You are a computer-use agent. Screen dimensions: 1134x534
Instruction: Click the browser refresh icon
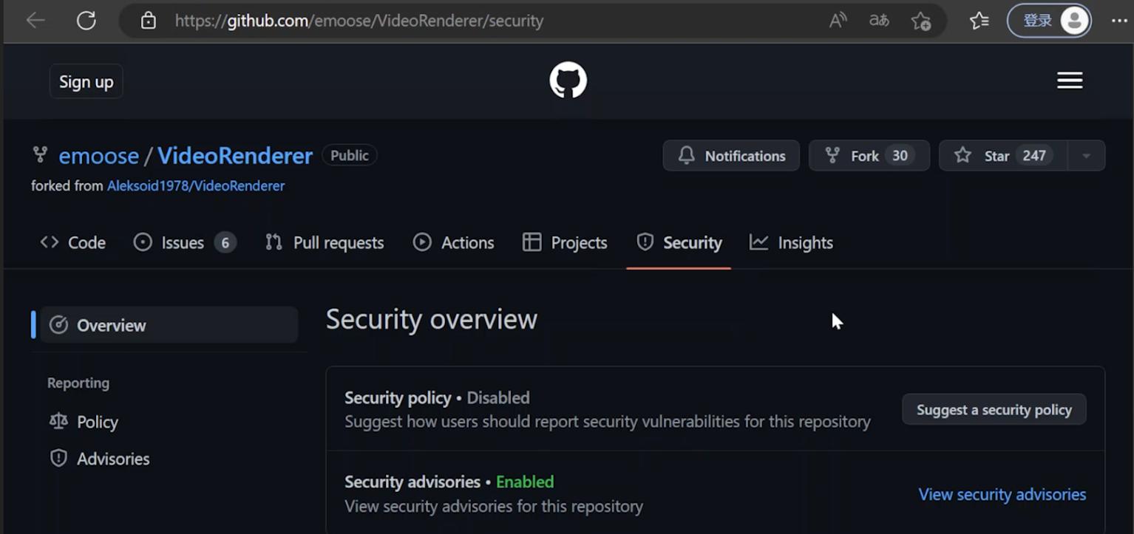(86, 21)
